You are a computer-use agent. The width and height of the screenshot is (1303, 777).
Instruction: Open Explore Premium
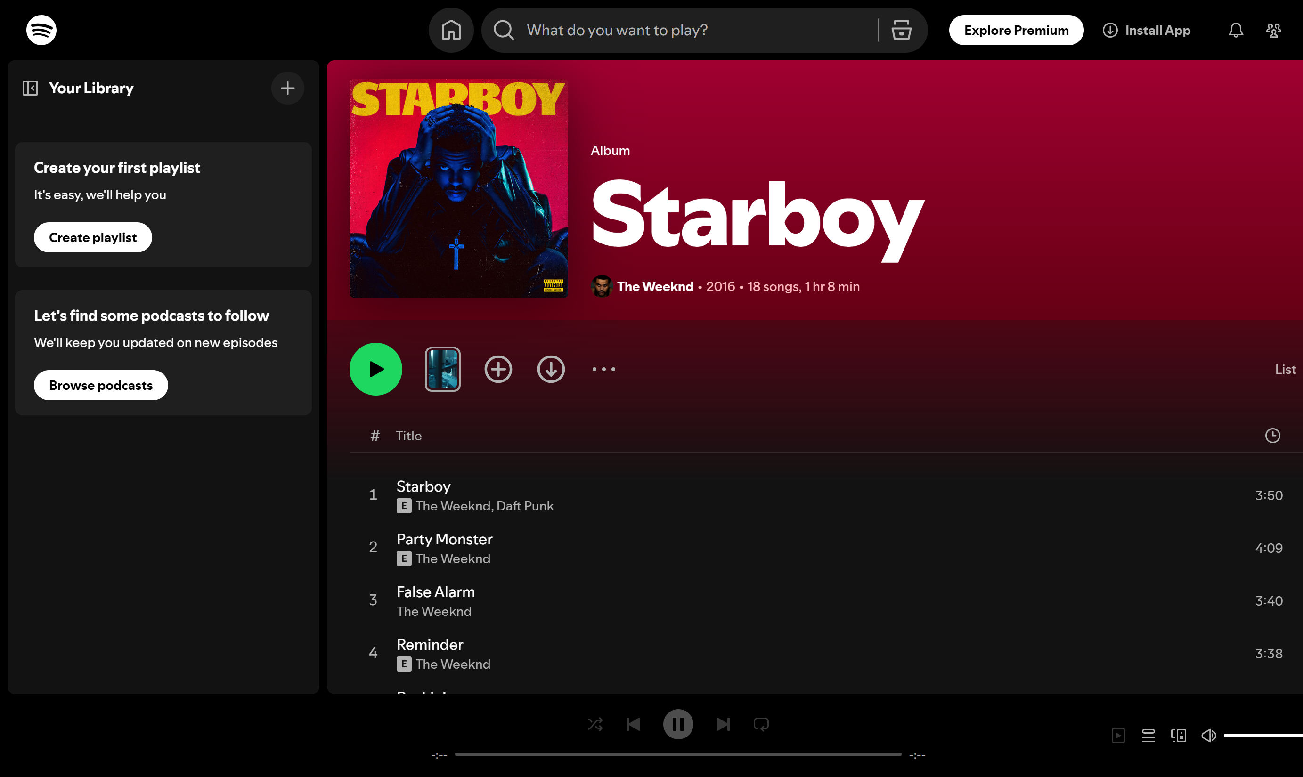pos(1016,30)
